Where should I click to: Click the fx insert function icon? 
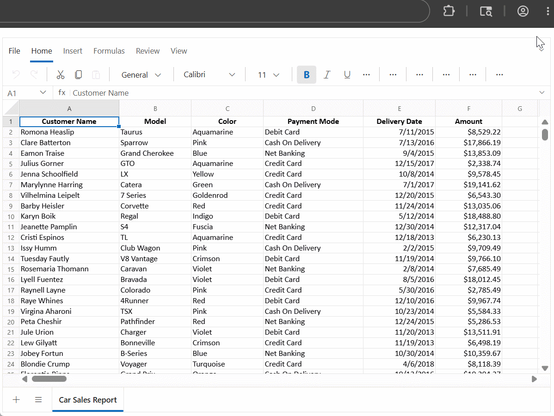coord(62,92)
